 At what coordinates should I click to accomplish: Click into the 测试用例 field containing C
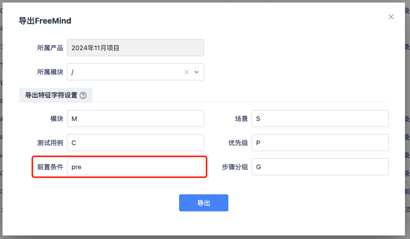coord(135,143)
